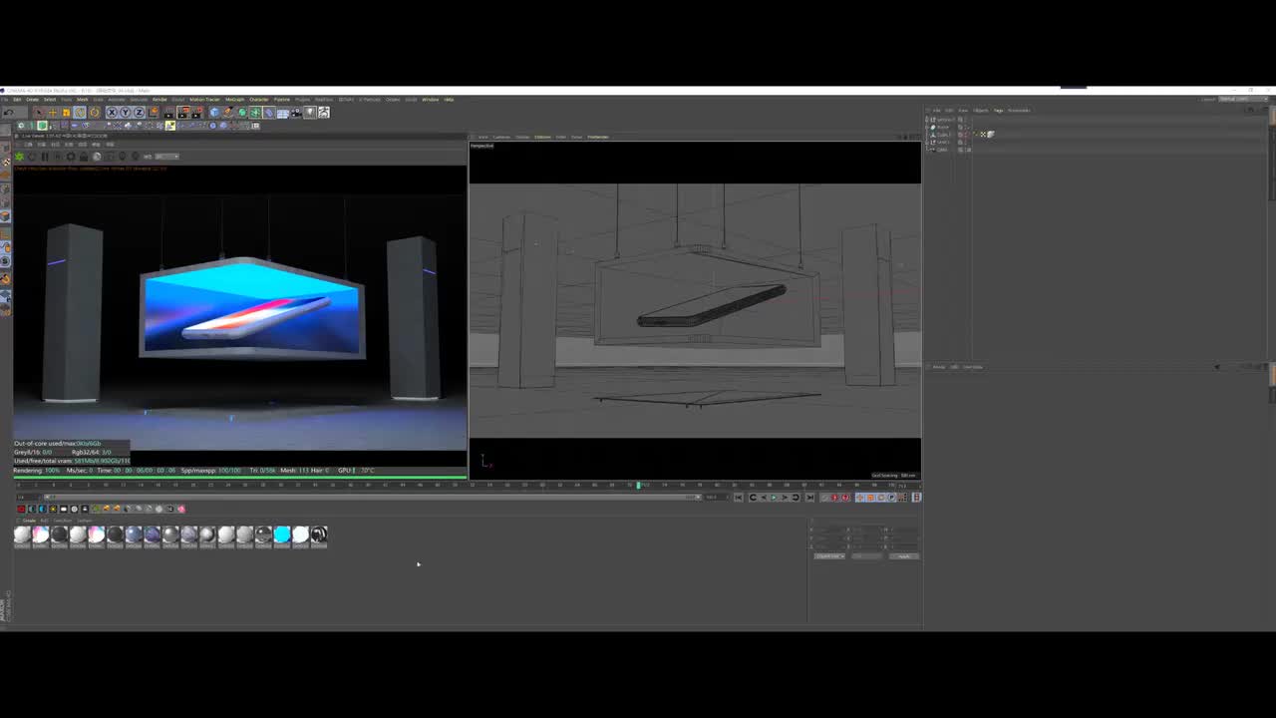Open Objects menu in Object Manager

pos(981,111)
